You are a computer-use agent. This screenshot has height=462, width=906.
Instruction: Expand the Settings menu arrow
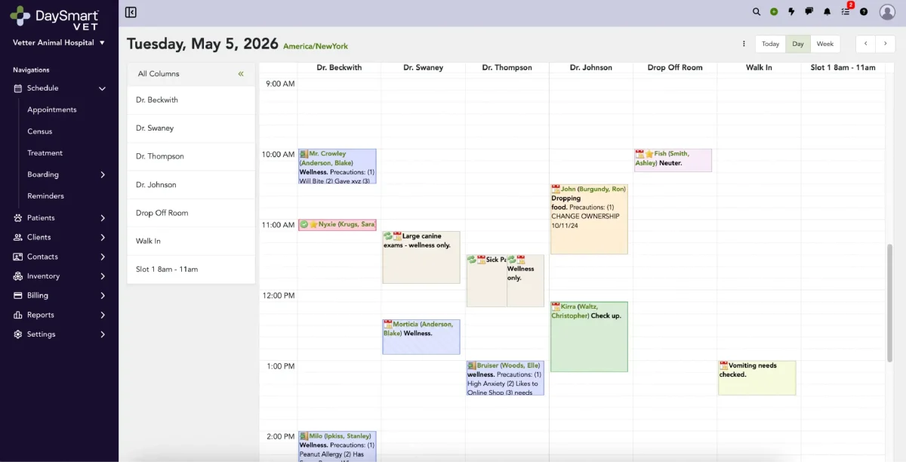point(103,334)
